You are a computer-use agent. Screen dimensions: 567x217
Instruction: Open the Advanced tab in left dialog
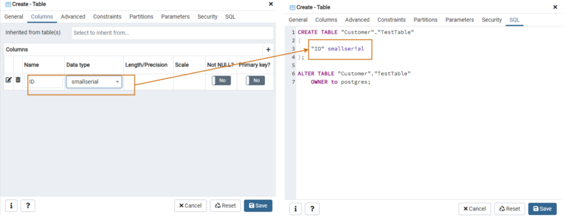(x=73, y=17)
